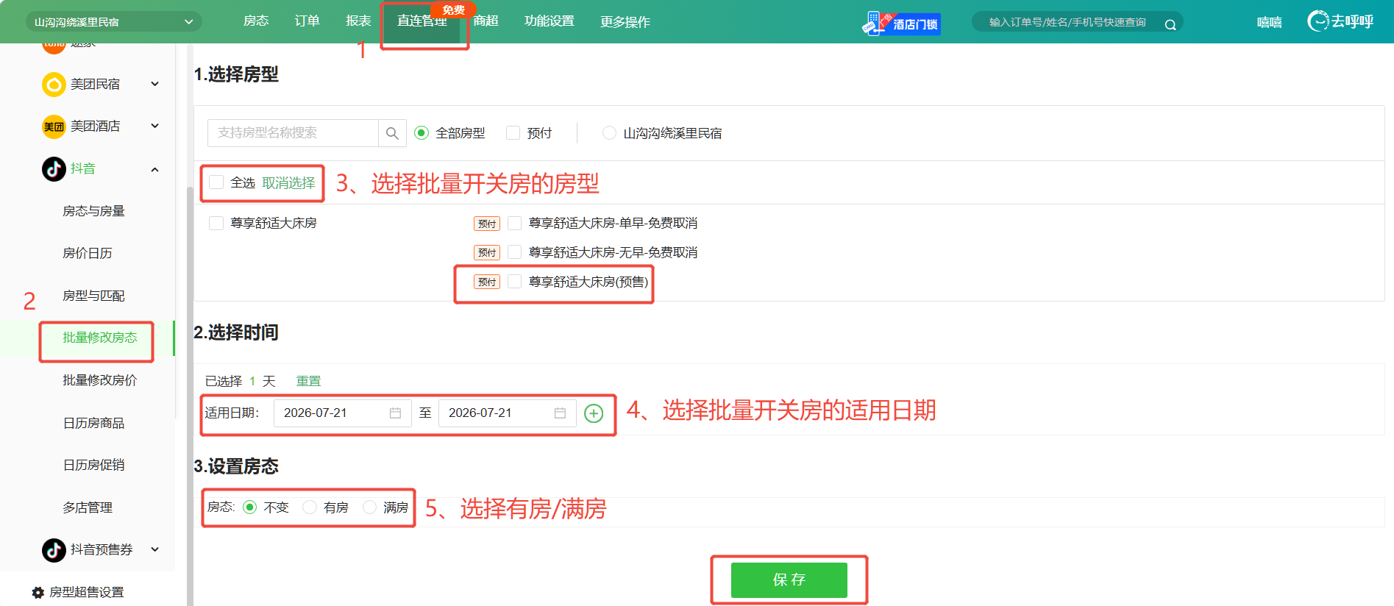The width and height of the screenshot is (1394, 606).
Task: Click the top order search magnifier icon
Action: point(1170,25)
